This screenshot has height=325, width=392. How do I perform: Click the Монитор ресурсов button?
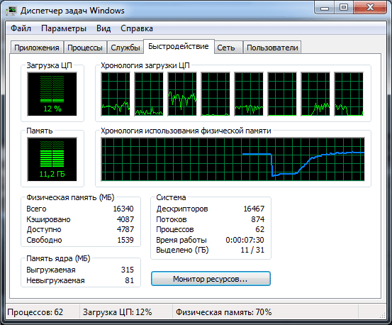pos(211,279)
